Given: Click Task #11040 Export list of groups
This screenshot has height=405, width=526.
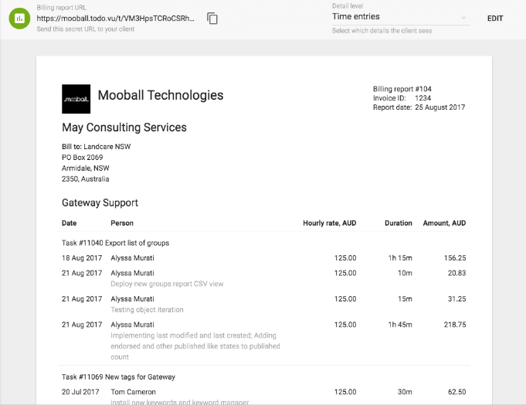Looking at the screenshot, I should tap(115, 243).
